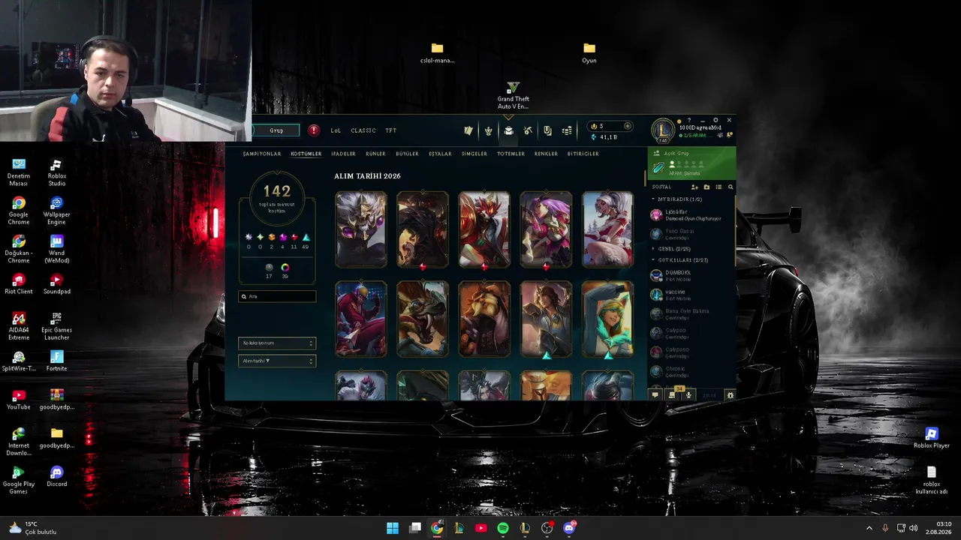Click the skins list vertical scrollbar
This screenshot has width=961, height=540.
[645, 178]
